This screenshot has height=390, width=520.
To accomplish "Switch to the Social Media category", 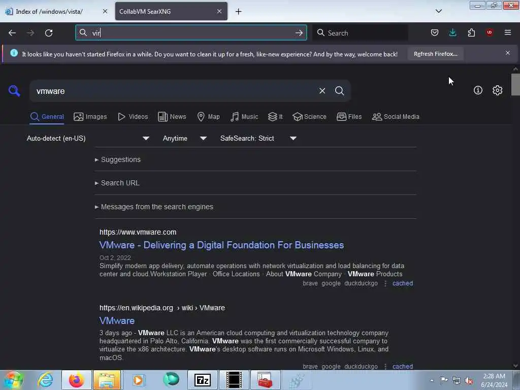I will pos(396,117).
